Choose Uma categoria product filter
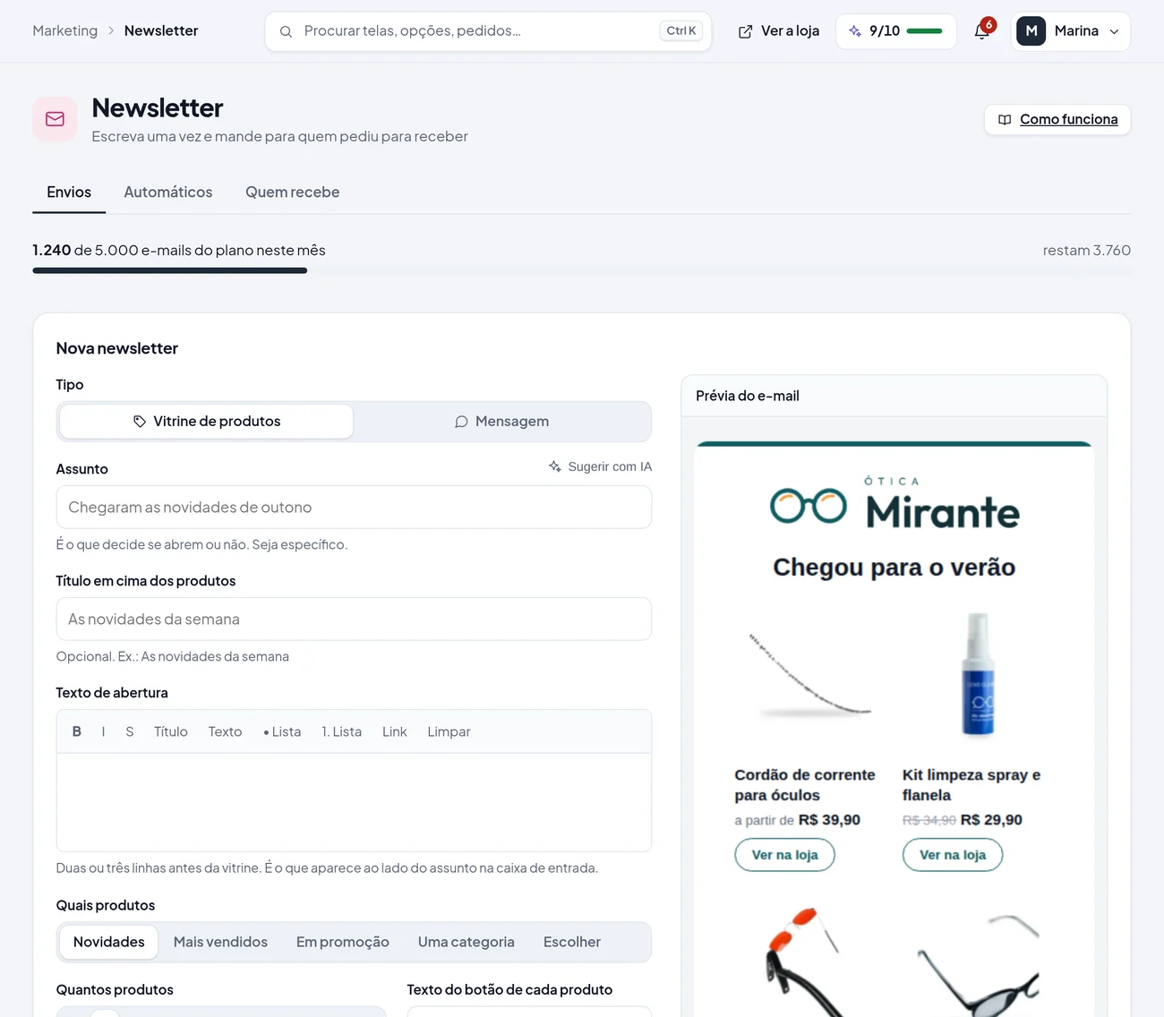Viewport: 1164px width, 1017px height. tap(466, 942)
